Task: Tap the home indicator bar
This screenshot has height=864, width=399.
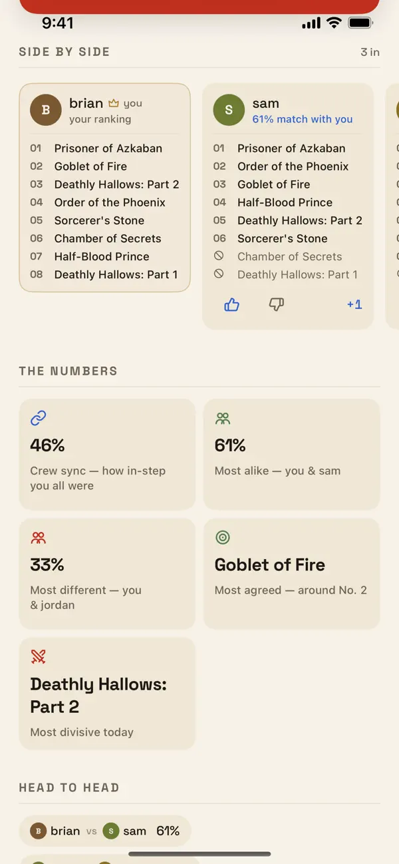Action: click(199, 854)
